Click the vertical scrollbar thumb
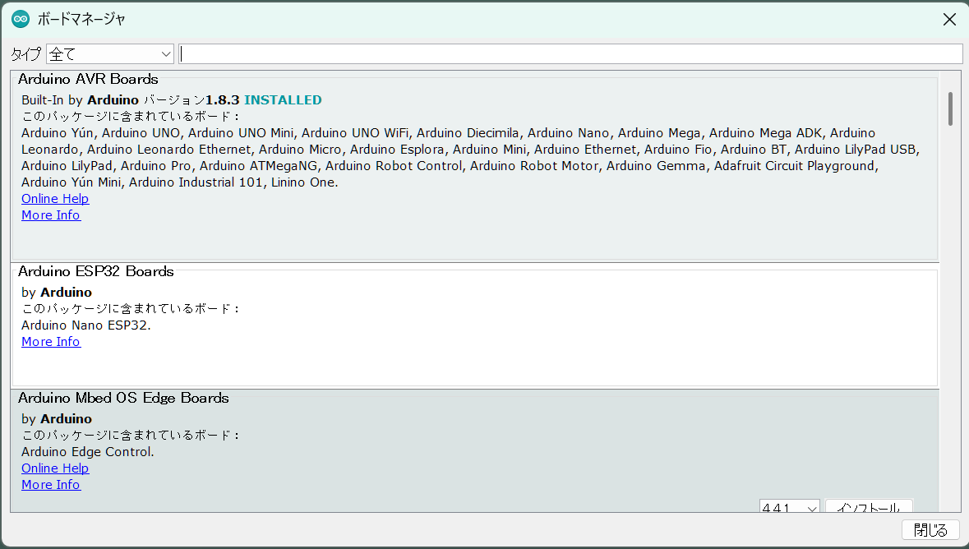Image resolution: width=969 pixels, height=549 pixels. (950, 108)
